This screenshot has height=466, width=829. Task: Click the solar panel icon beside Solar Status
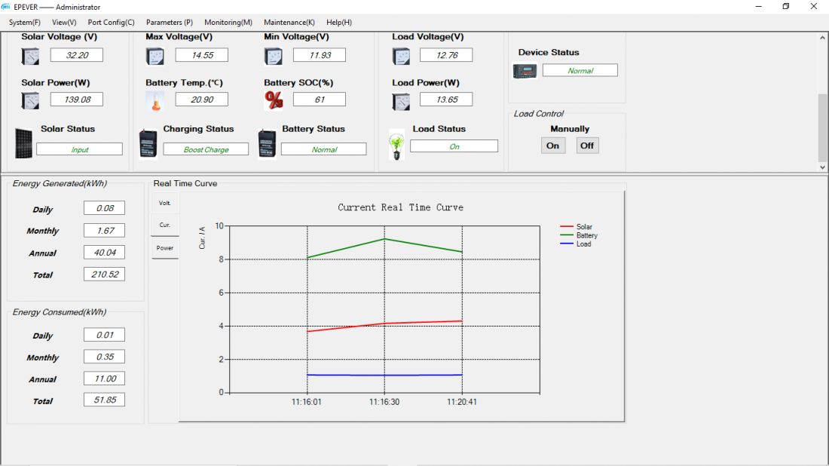point(24,143)
